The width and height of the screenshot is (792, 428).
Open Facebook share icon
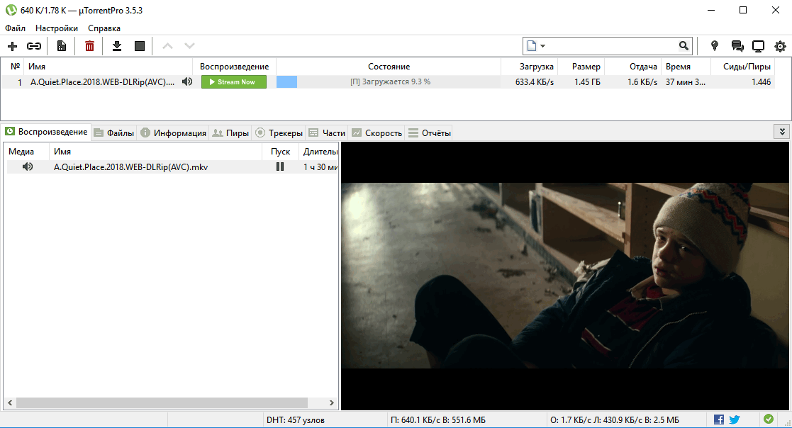pos(719,419)
